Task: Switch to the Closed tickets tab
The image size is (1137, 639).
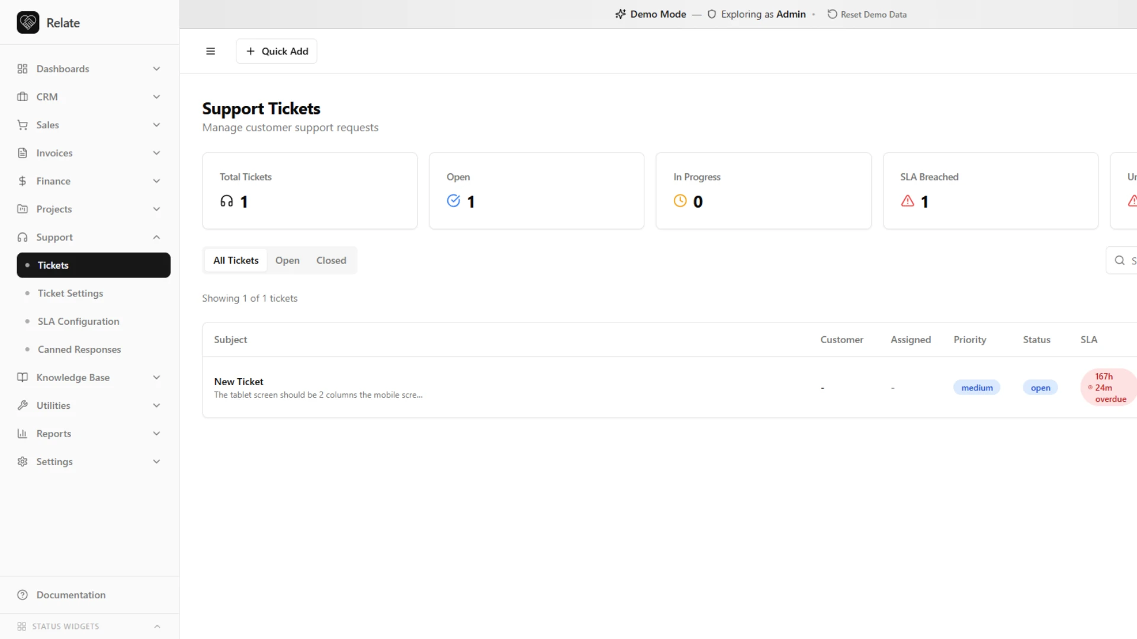Action: (x=331, y=260)
